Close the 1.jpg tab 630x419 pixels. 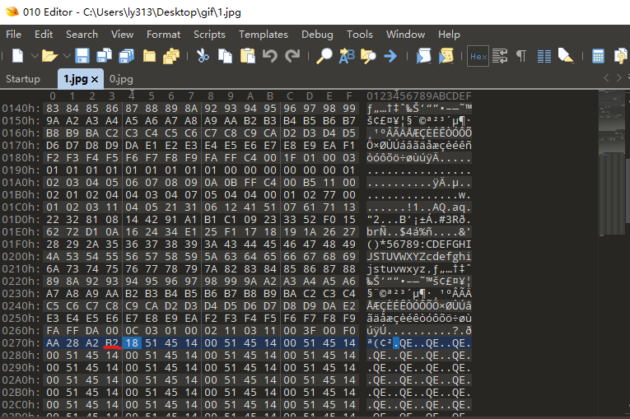pos(95,80)
